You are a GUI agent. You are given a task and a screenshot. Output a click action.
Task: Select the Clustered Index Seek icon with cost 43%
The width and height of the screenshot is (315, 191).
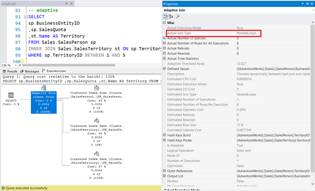coord(96,121)
